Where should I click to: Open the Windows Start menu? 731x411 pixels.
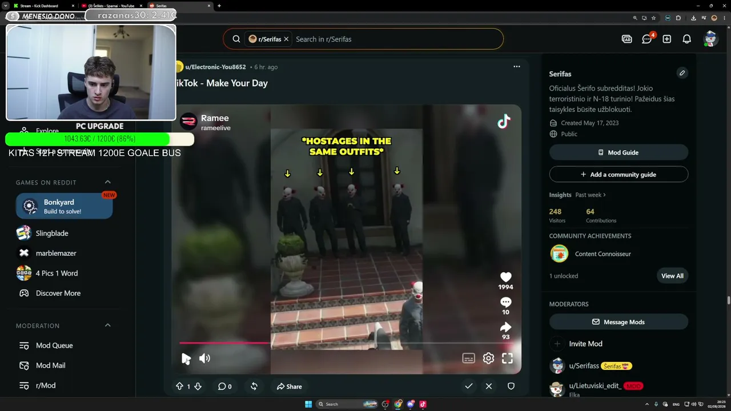point(308,404)
